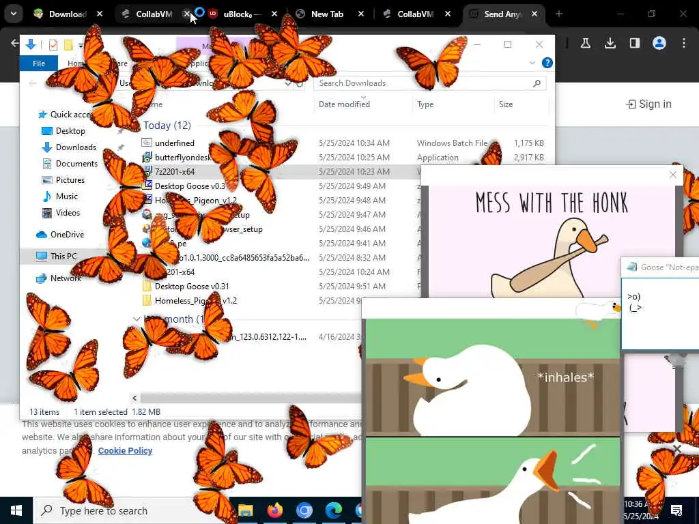Open Firefox from taskbar
The width and height of the screenshot is (699, 524).
pyautogui.click(x=275, y=510)
